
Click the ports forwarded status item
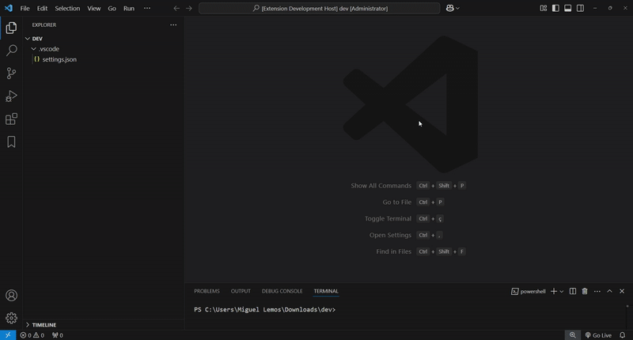[x=57, y=335]
